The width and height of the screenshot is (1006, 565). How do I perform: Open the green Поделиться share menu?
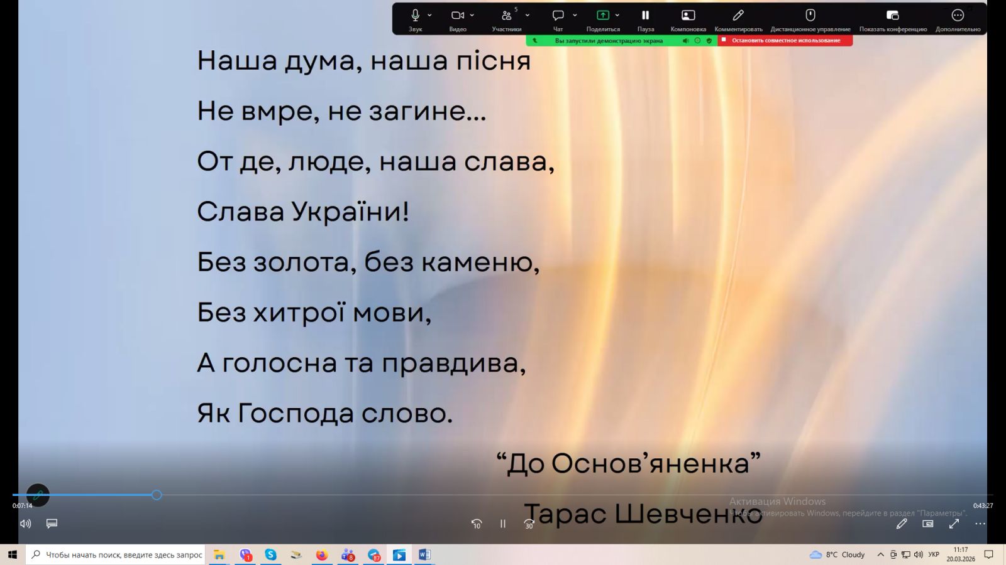coord(602,16)
